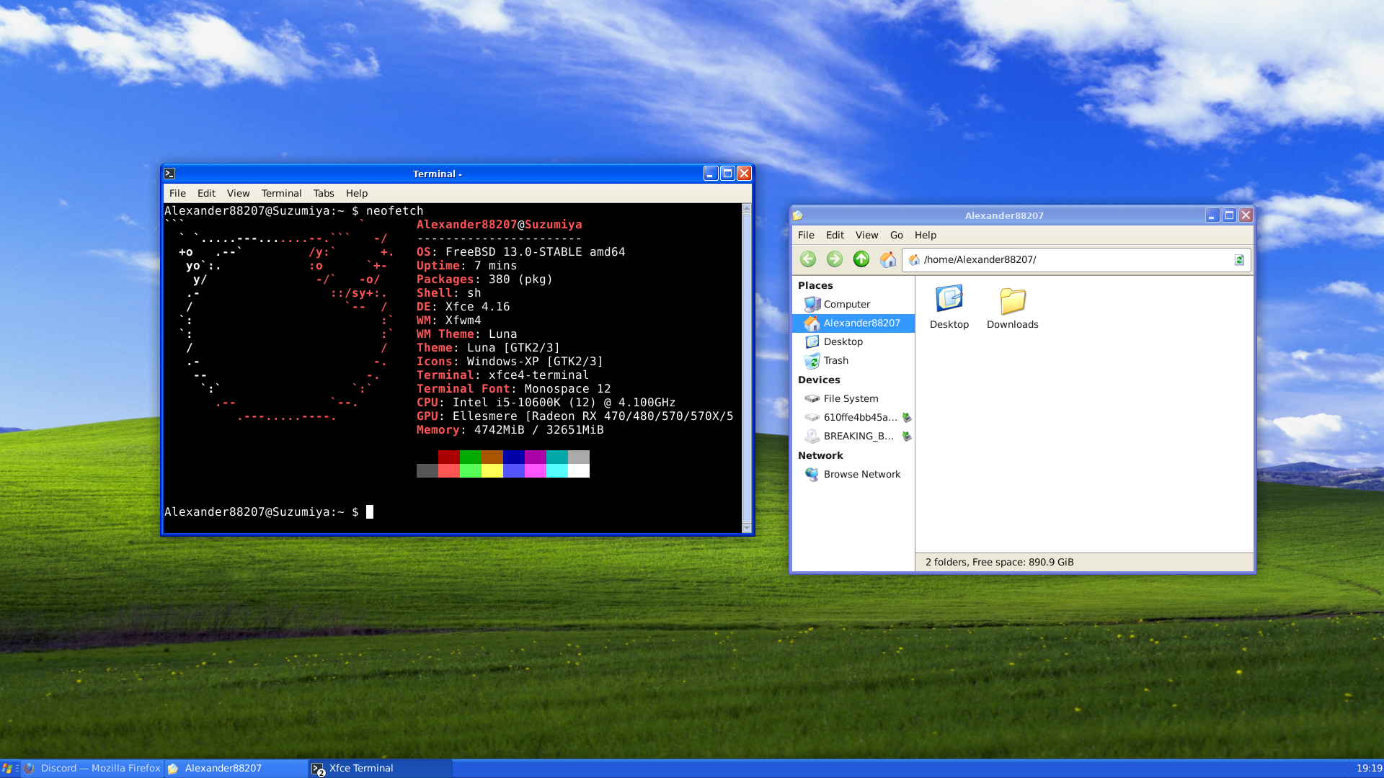
Task: Click the Discord Mozilla Firefox taskbar icon
Action: click(95, 767)
